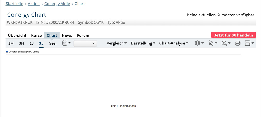
Task: Click 'Jetzt für 0€ handeln' button
Action: [x=233, y=35]
